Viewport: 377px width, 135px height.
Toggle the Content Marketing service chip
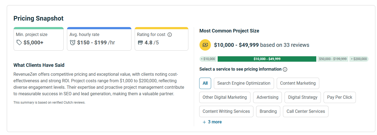tap(298, 83)
